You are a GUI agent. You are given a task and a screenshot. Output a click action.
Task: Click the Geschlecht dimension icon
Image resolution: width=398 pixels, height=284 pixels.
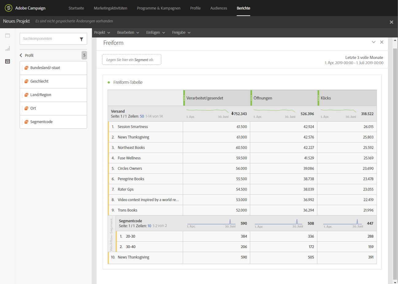click(x=26, y=81)
